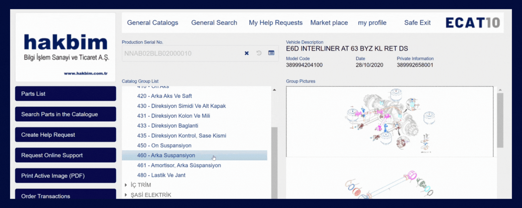Image resolution: width=522 pixels, height=208 pixels.
Task: Select 450 - On Suspansiyon group
Action: click(164, 146)
